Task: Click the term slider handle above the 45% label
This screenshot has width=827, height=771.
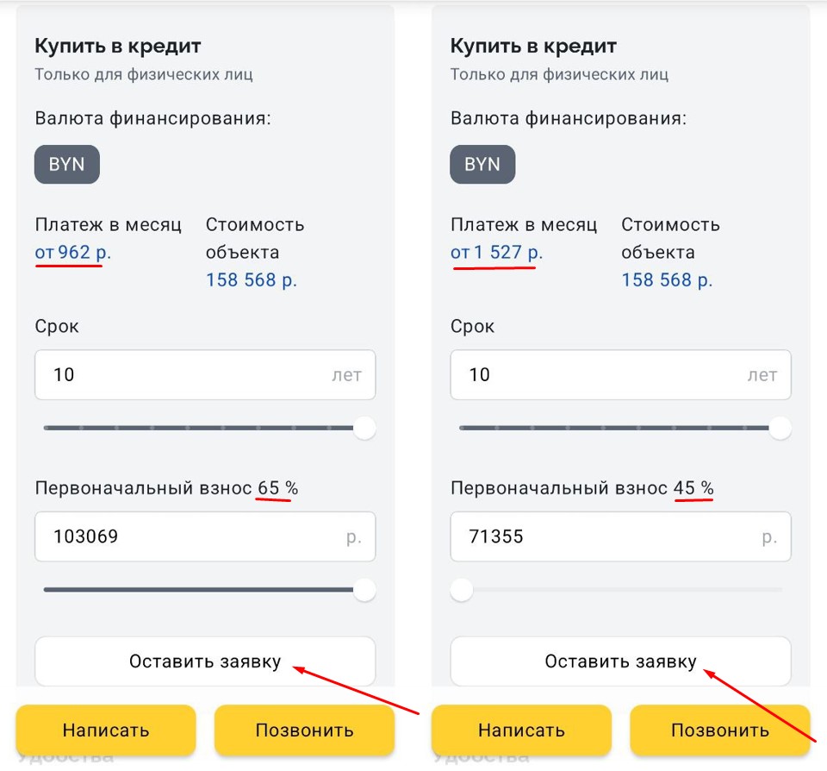Action: [x=780, y=428]
